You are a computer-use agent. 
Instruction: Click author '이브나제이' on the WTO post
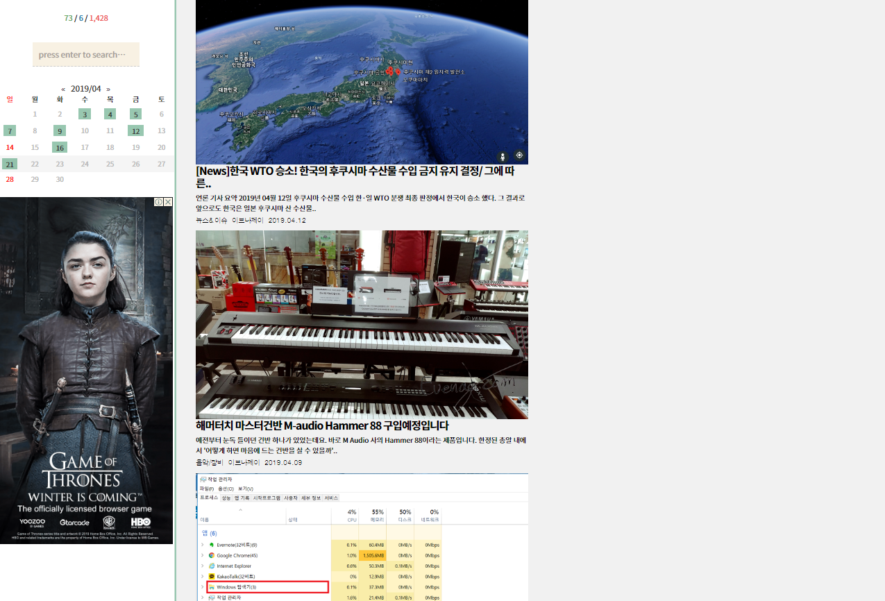click(246, 221)
